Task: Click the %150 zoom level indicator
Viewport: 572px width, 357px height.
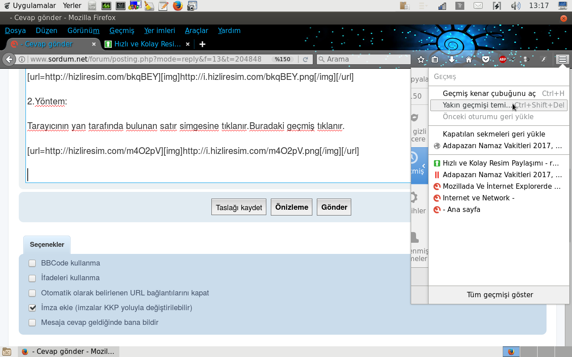Action: click(283, 59)
